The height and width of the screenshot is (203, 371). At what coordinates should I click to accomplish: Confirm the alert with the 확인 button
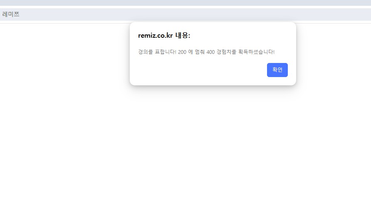pos(277,70)
